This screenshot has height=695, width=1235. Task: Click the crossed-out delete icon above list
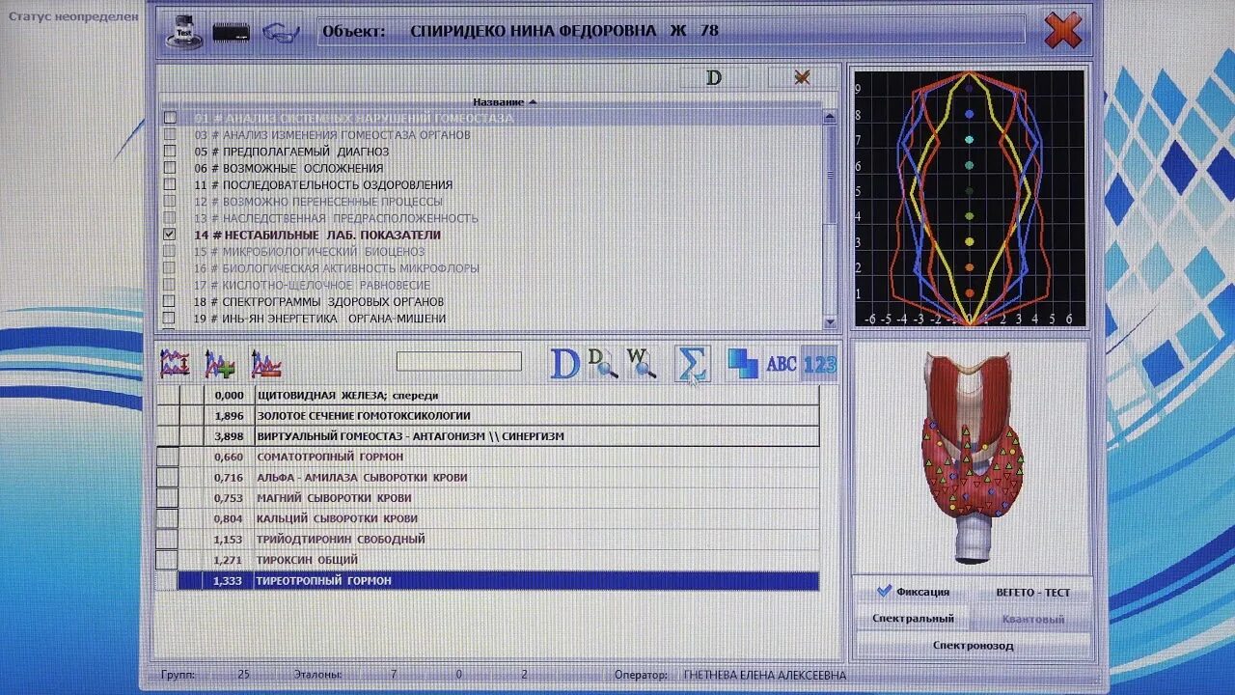point(802,77)
